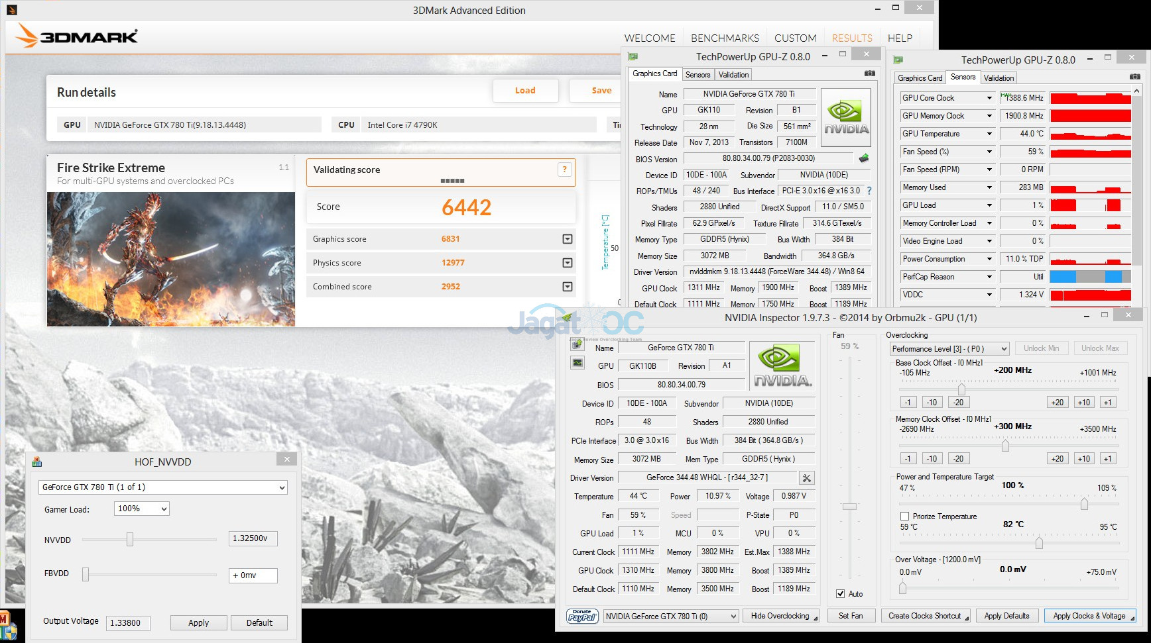Toggle the Auto fan checkbox

(841, 594)
